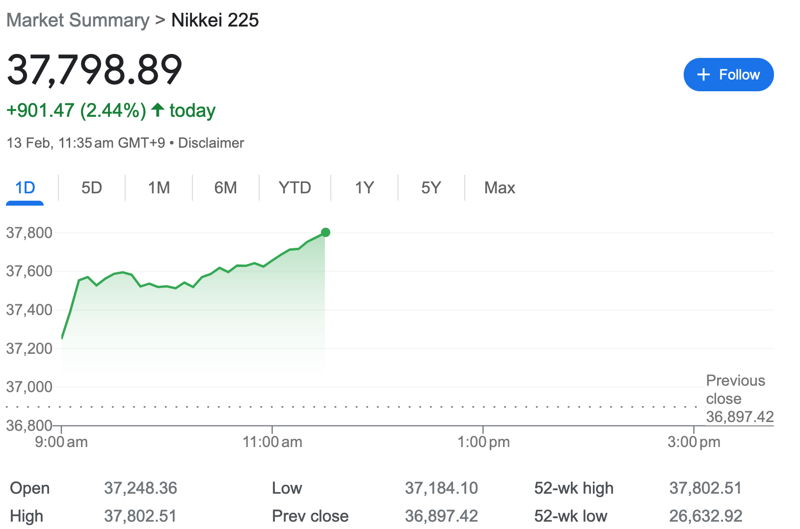Viewport: 800px width, 529px height.
Task: Click the plus icon on Follow
Action: tap(703, 75)
